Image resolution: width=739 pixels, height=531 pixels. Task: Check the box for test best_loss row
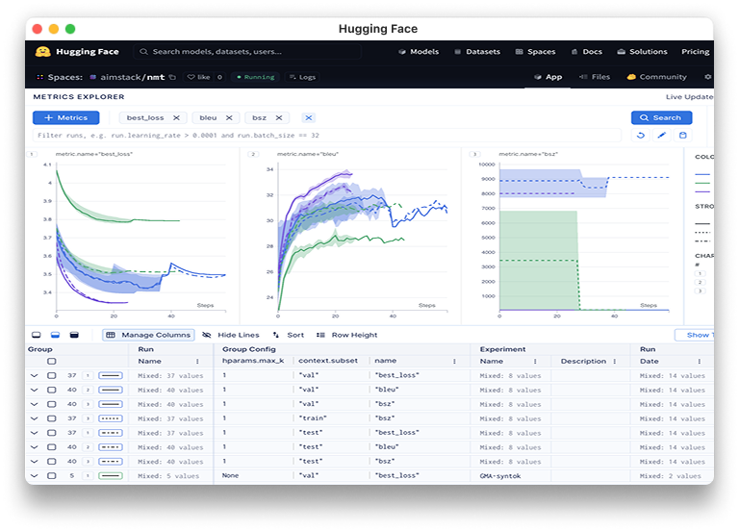(x=51, y=433)
